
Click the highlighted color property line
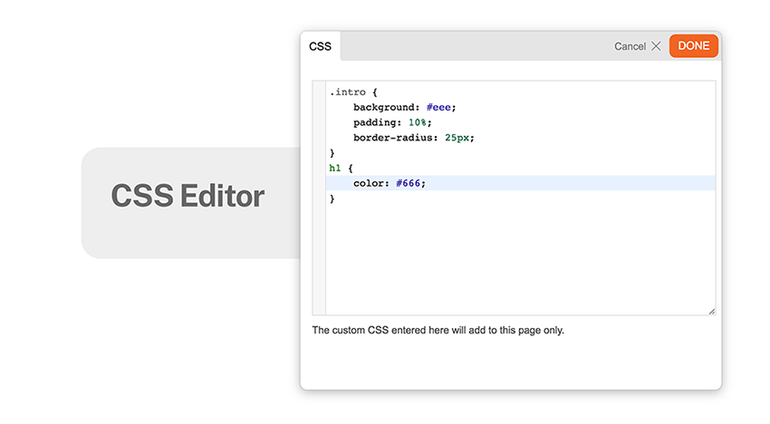pyautogui.click(x=520, y=183)
